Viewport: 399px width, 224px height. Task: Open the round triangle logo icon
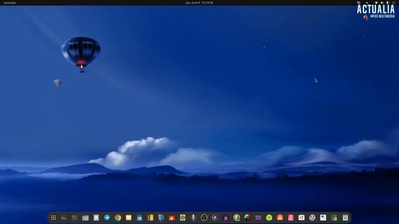pos(312,218)
